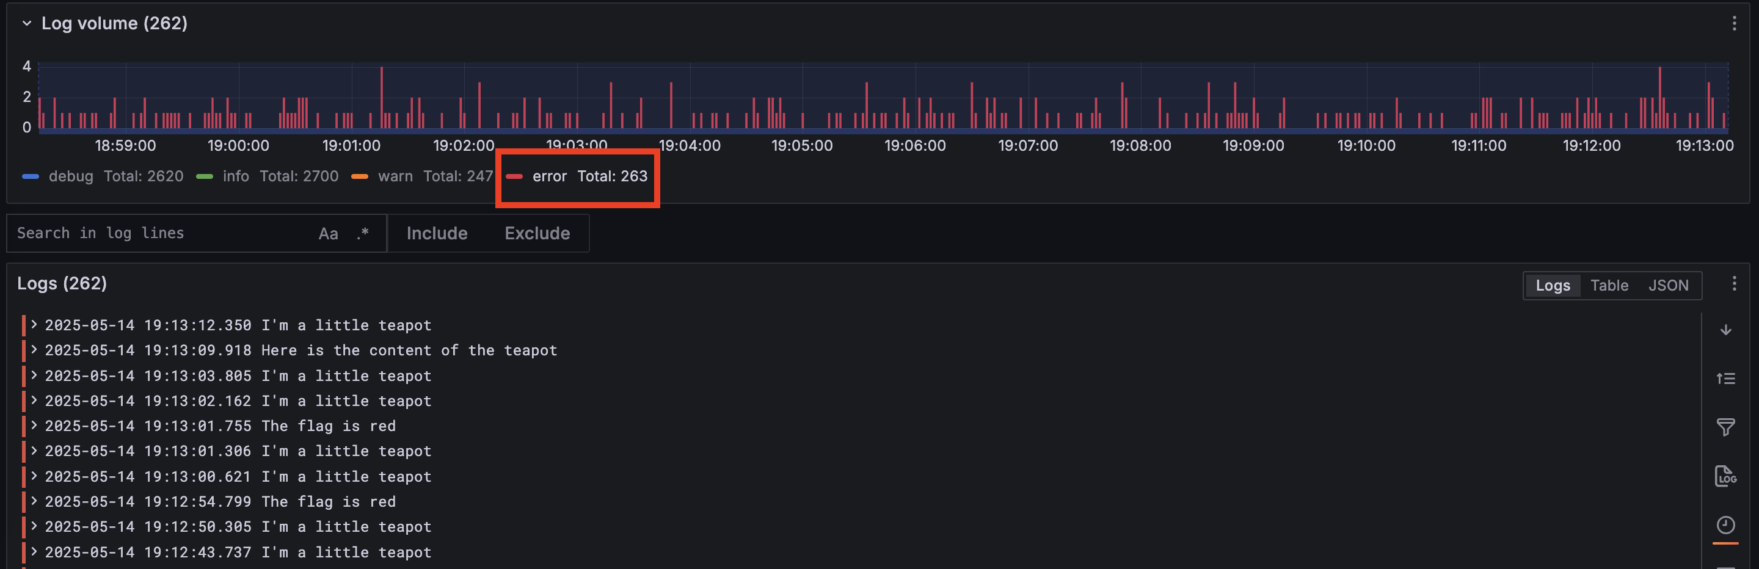
Task: Click the LOG file icon in the sidebar
Action: [x=1726, y=476]
